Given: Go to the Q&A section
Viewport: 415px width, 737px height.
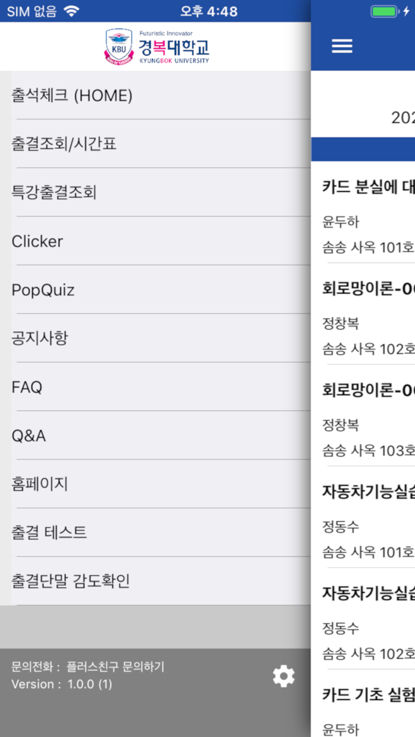Looking at the screenshot, I should pos(28,435).
